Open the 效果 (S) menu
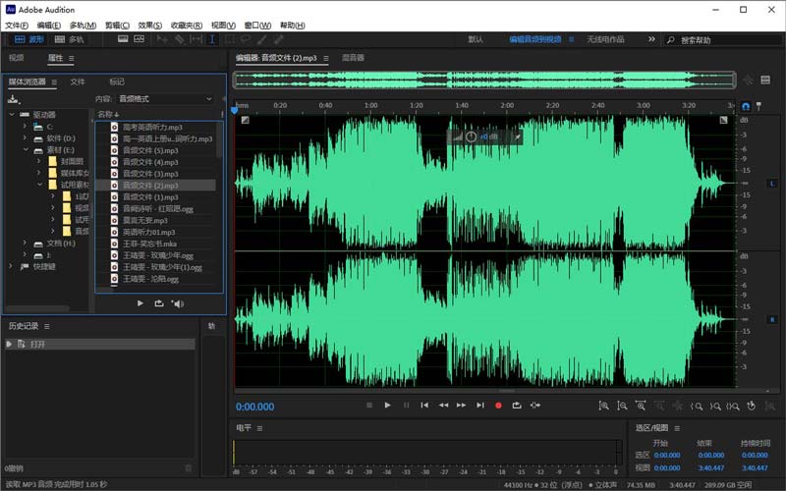This screenshot has width=786, height=491. point(150,25)
